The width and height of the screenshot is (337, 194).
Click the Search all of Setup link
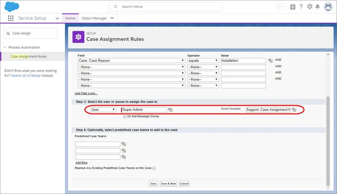[x=26, y=76]
